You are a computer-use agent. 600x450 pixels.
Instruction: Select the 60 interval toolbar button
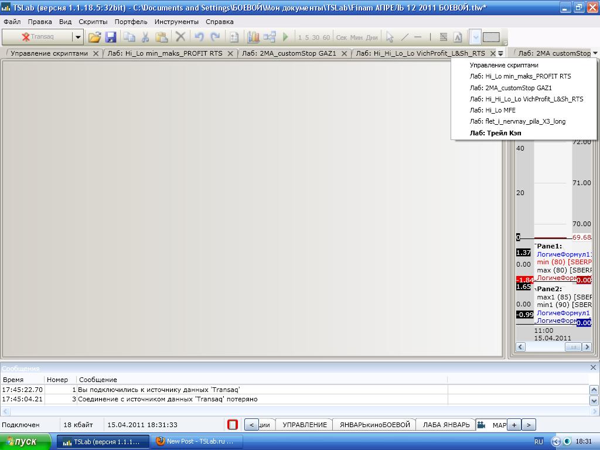pyautogui.click(x=326, y=37)
